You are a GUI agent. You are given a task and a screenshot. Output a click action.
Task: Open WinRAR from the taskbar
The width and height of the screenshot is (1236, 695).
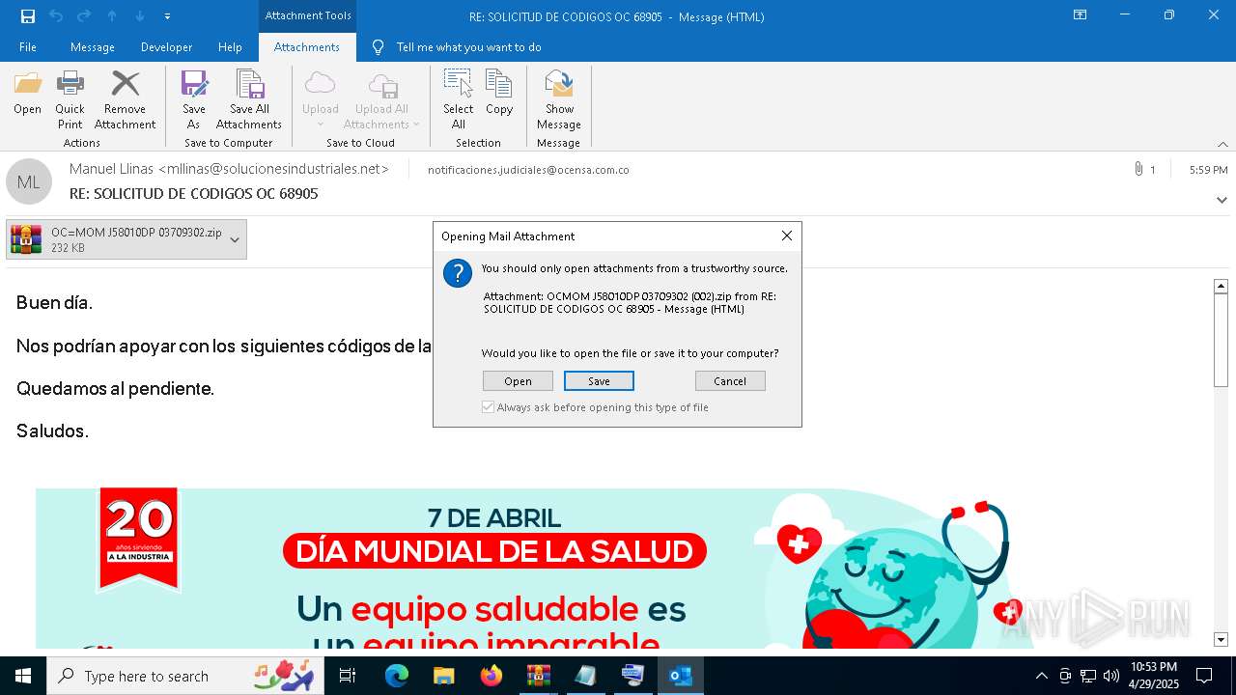[539, 676]
